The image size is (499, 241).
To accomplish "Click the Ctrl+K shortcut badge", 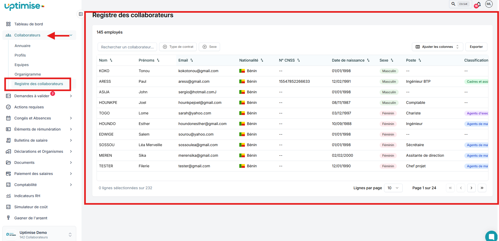I will (463, 4).
